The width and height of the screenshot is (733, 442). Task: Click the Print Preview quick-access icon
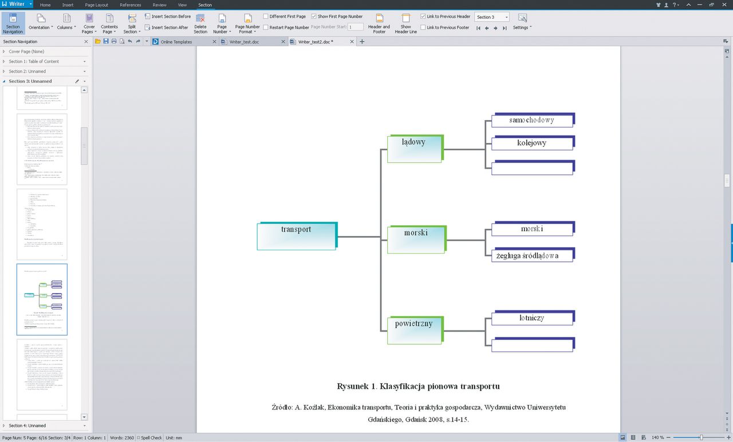click(x=122, y=42)
